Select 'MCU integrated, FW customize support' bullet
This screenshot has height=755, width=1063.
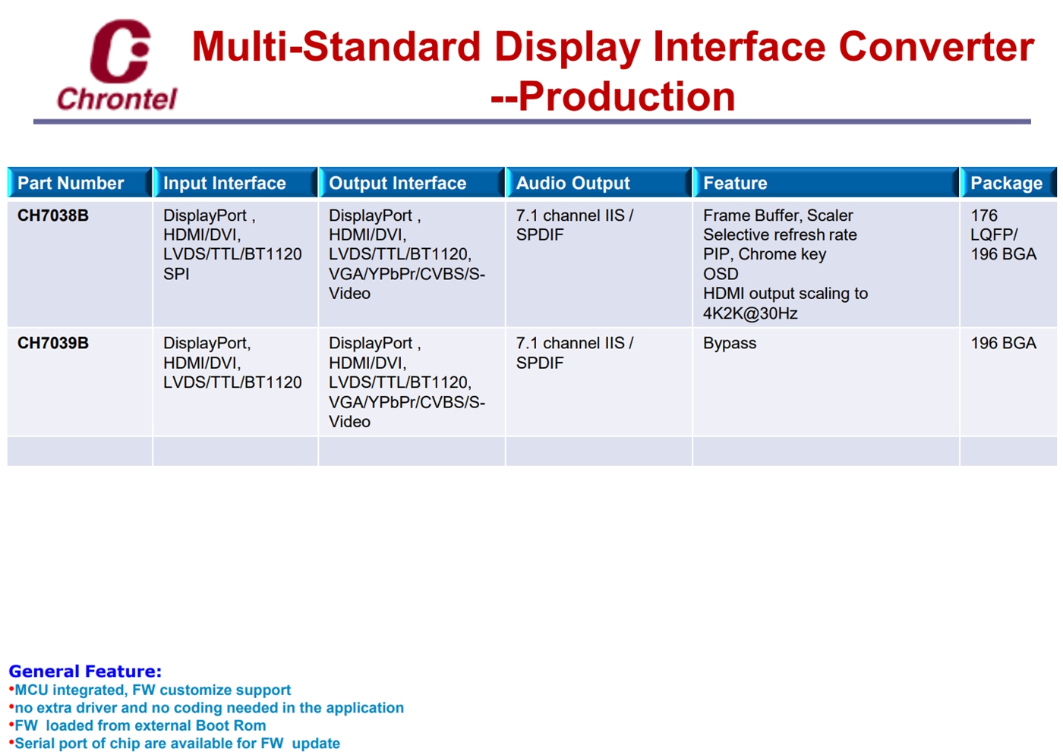(x=150, y=691)
